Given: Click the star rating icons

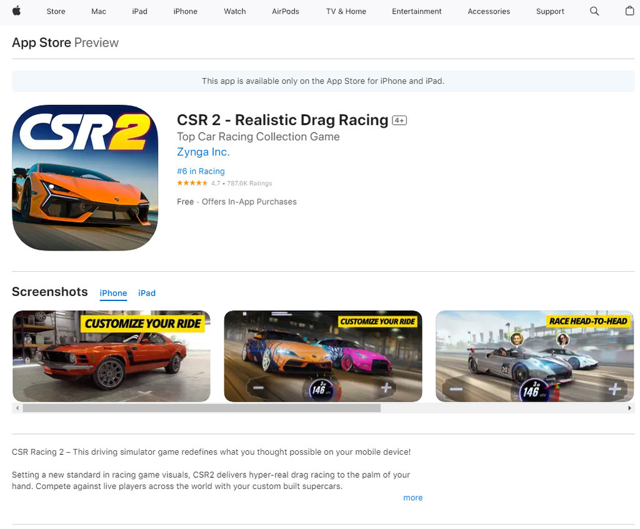Looking at the screenshot, I should pos(192,183).
